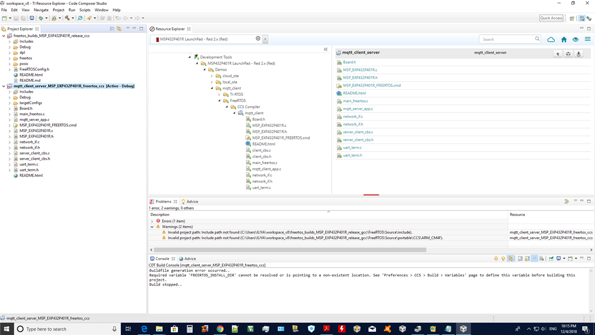
Task: Toggle Console link-with-selection button
Action: click(x=510, y=259)
